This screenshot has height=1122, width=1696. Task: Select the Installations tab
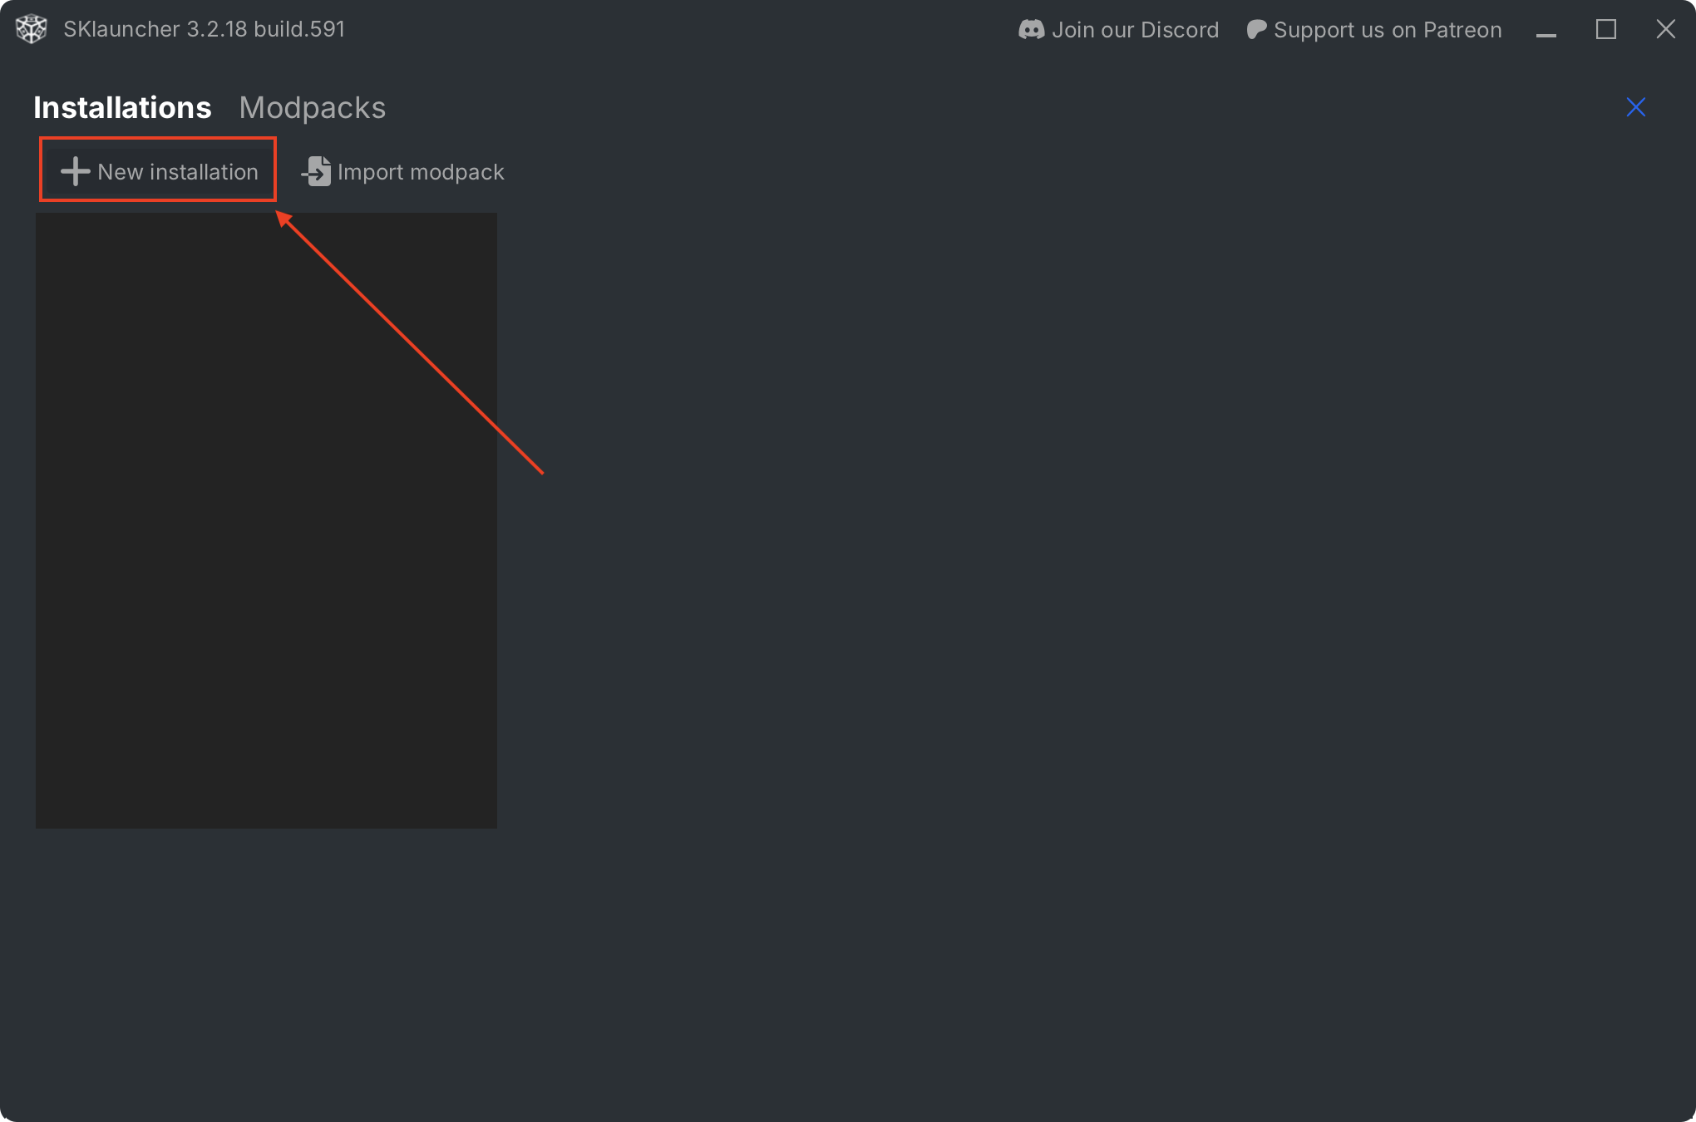tap(122, 108)
